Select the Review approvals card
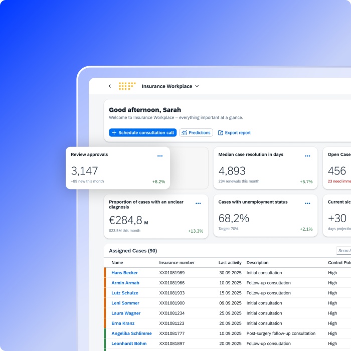The height and width of the screenshot is (351, 351). 117,170
